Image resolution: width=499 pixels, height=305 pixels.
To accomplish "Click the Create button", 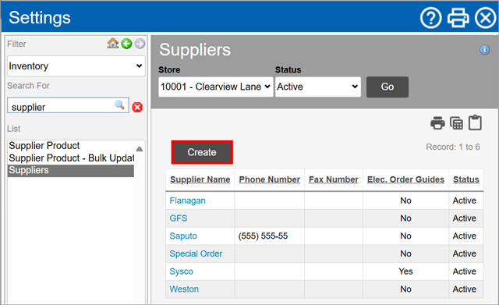I will pos(202,152).
